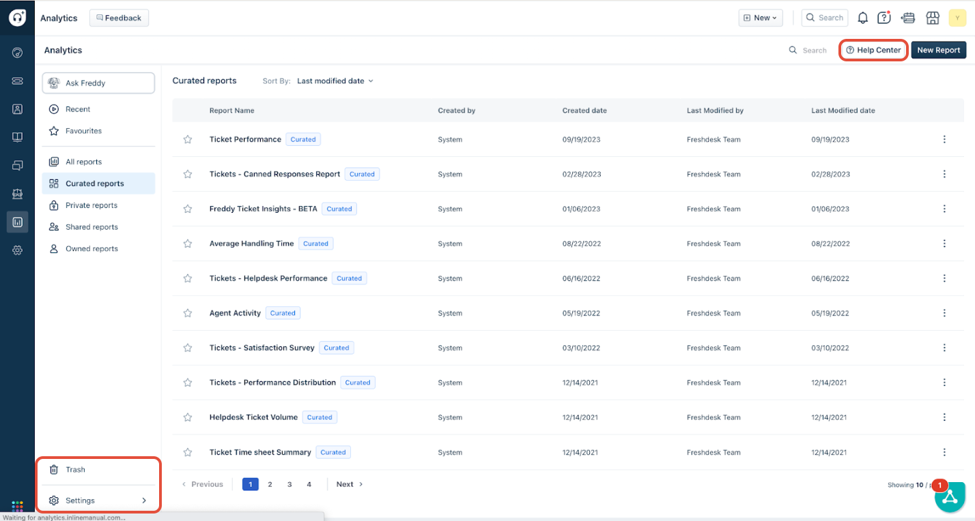
Task: Star the Agent Activity report
Action: (x=188, y=314)
